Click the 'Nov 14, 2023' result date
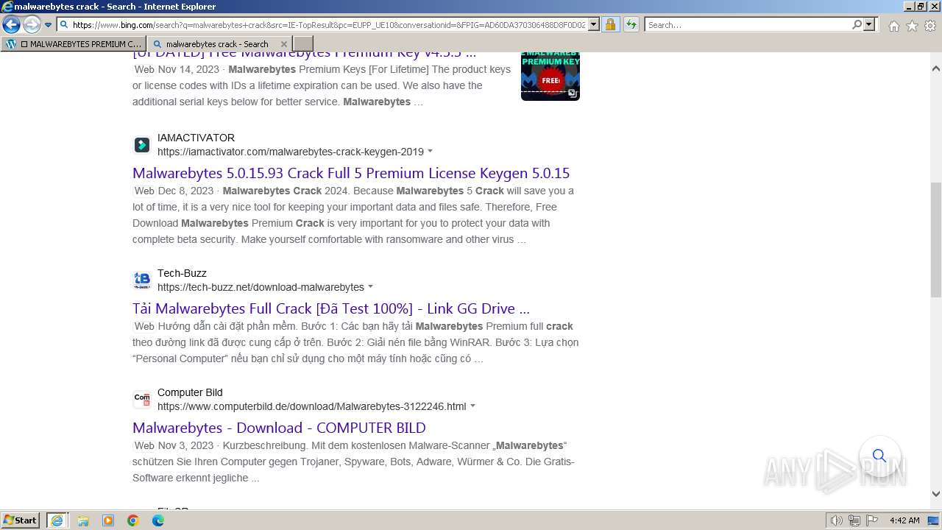The height and width of the screenshot is (530, 942). (x=188, y=69)
